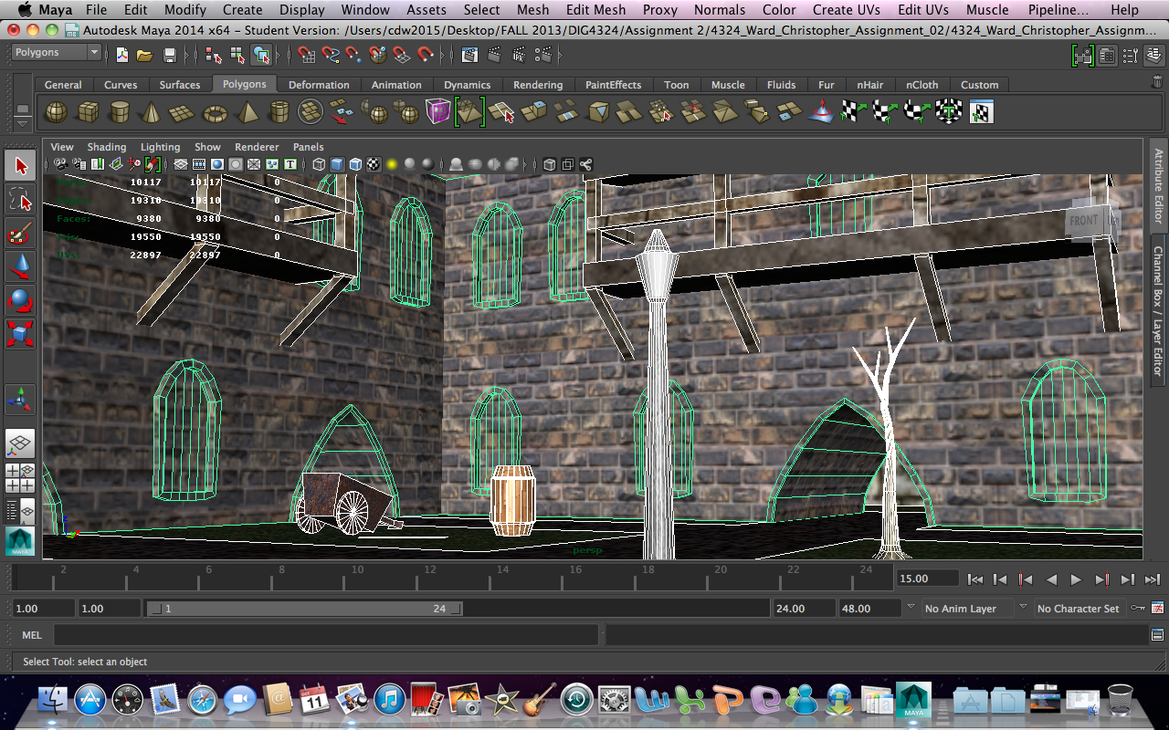
Task: Toggle select by component type mode
Action: (x=261, y=55)
